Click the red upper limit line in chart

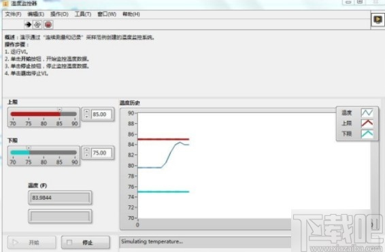coord(163,139)
